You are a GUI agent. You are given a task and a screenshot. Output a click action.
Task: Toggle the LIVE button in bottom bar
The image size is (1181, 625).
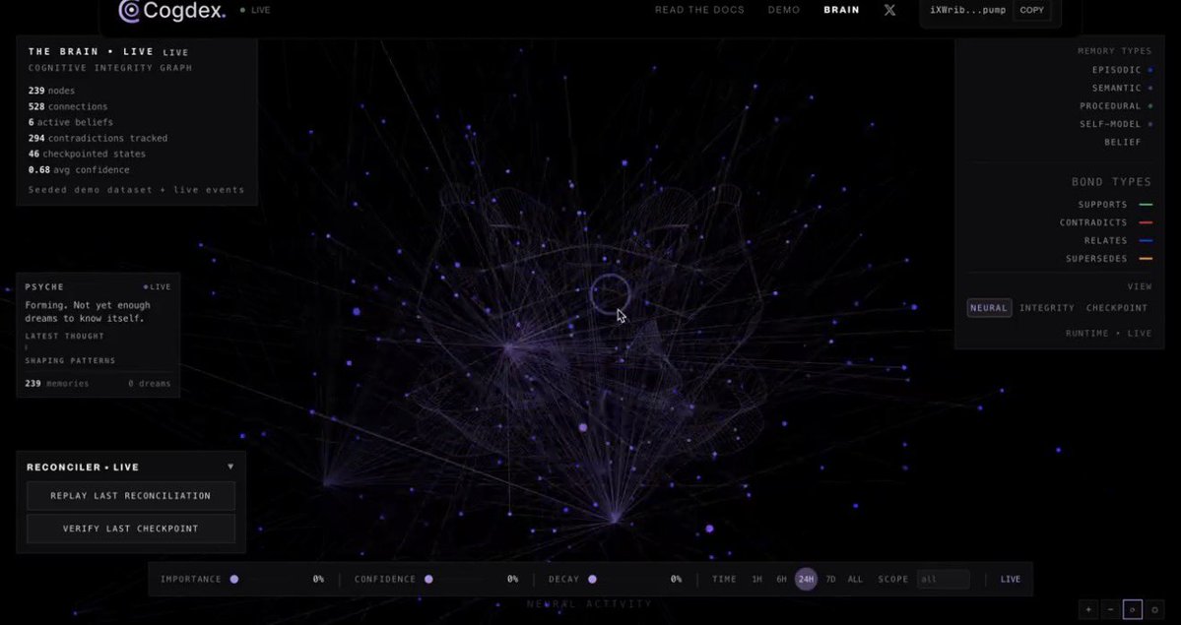pos(1010,579)
